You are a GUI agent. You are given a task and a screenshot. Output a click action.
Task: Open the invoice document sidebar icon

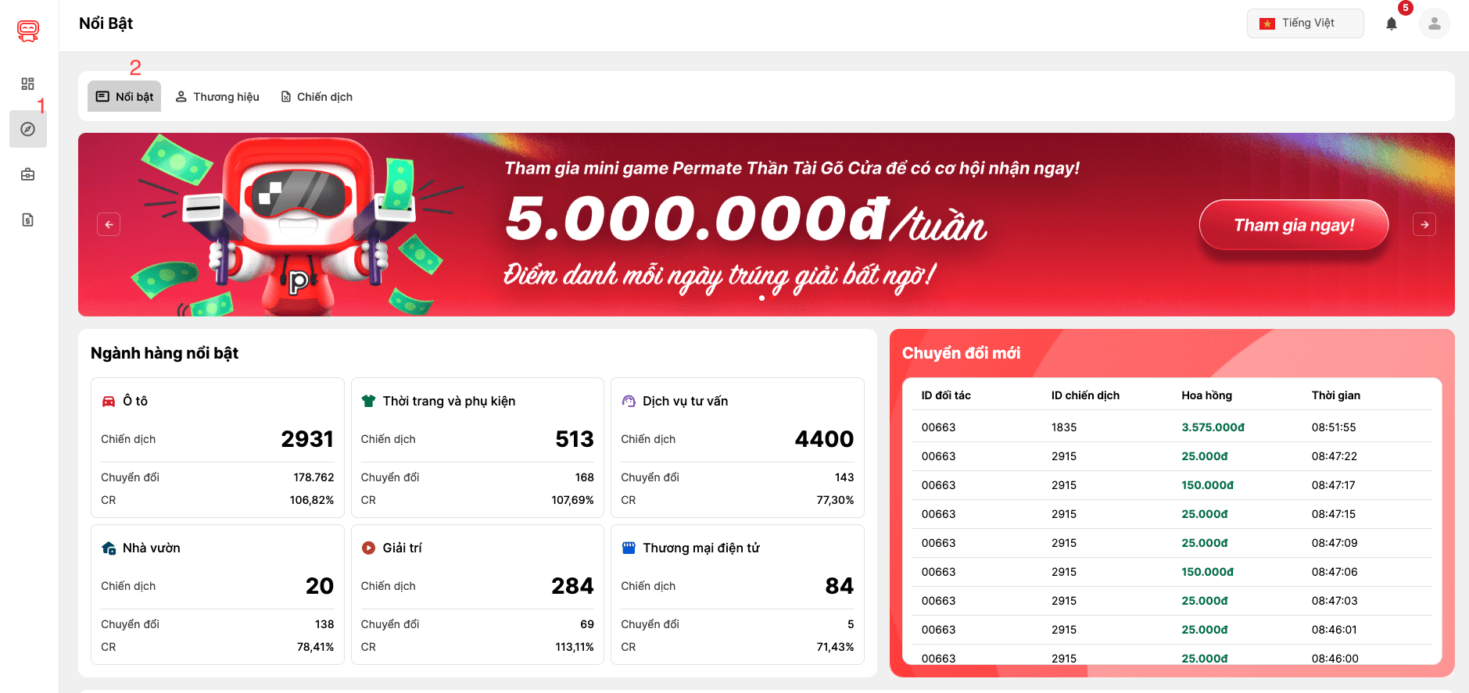[x=28, y=220]
